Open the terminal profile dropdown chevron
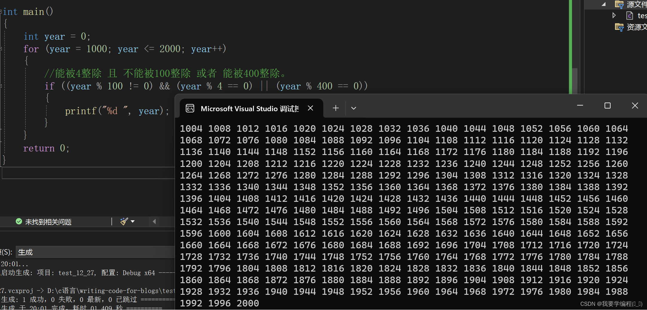The height and width of the screenshot is (310, 647). pos(354,108)
